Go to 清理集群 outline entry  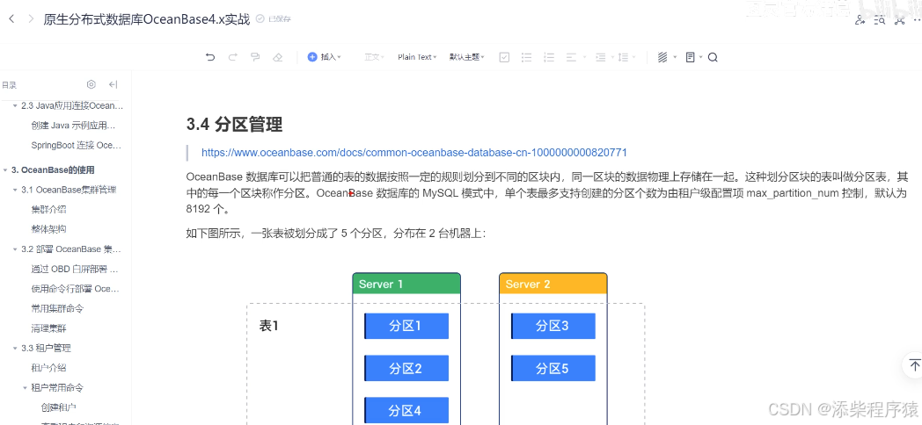tap(48, 328)
